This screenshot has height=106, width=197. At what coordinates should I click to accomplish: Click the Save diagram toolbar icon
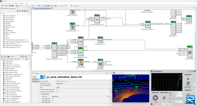pyautogui.click(x=10, y=6)
